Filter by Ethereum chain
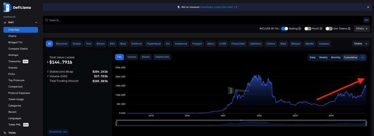 [x=62, y=44]
